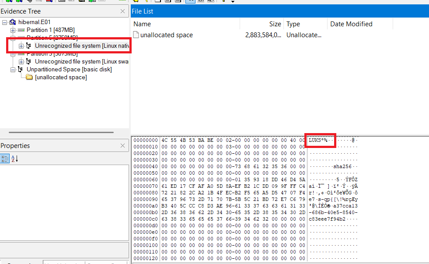
Task: Click the hibernal.E01 evidence image icon
Action: click(x=13, y=22)
